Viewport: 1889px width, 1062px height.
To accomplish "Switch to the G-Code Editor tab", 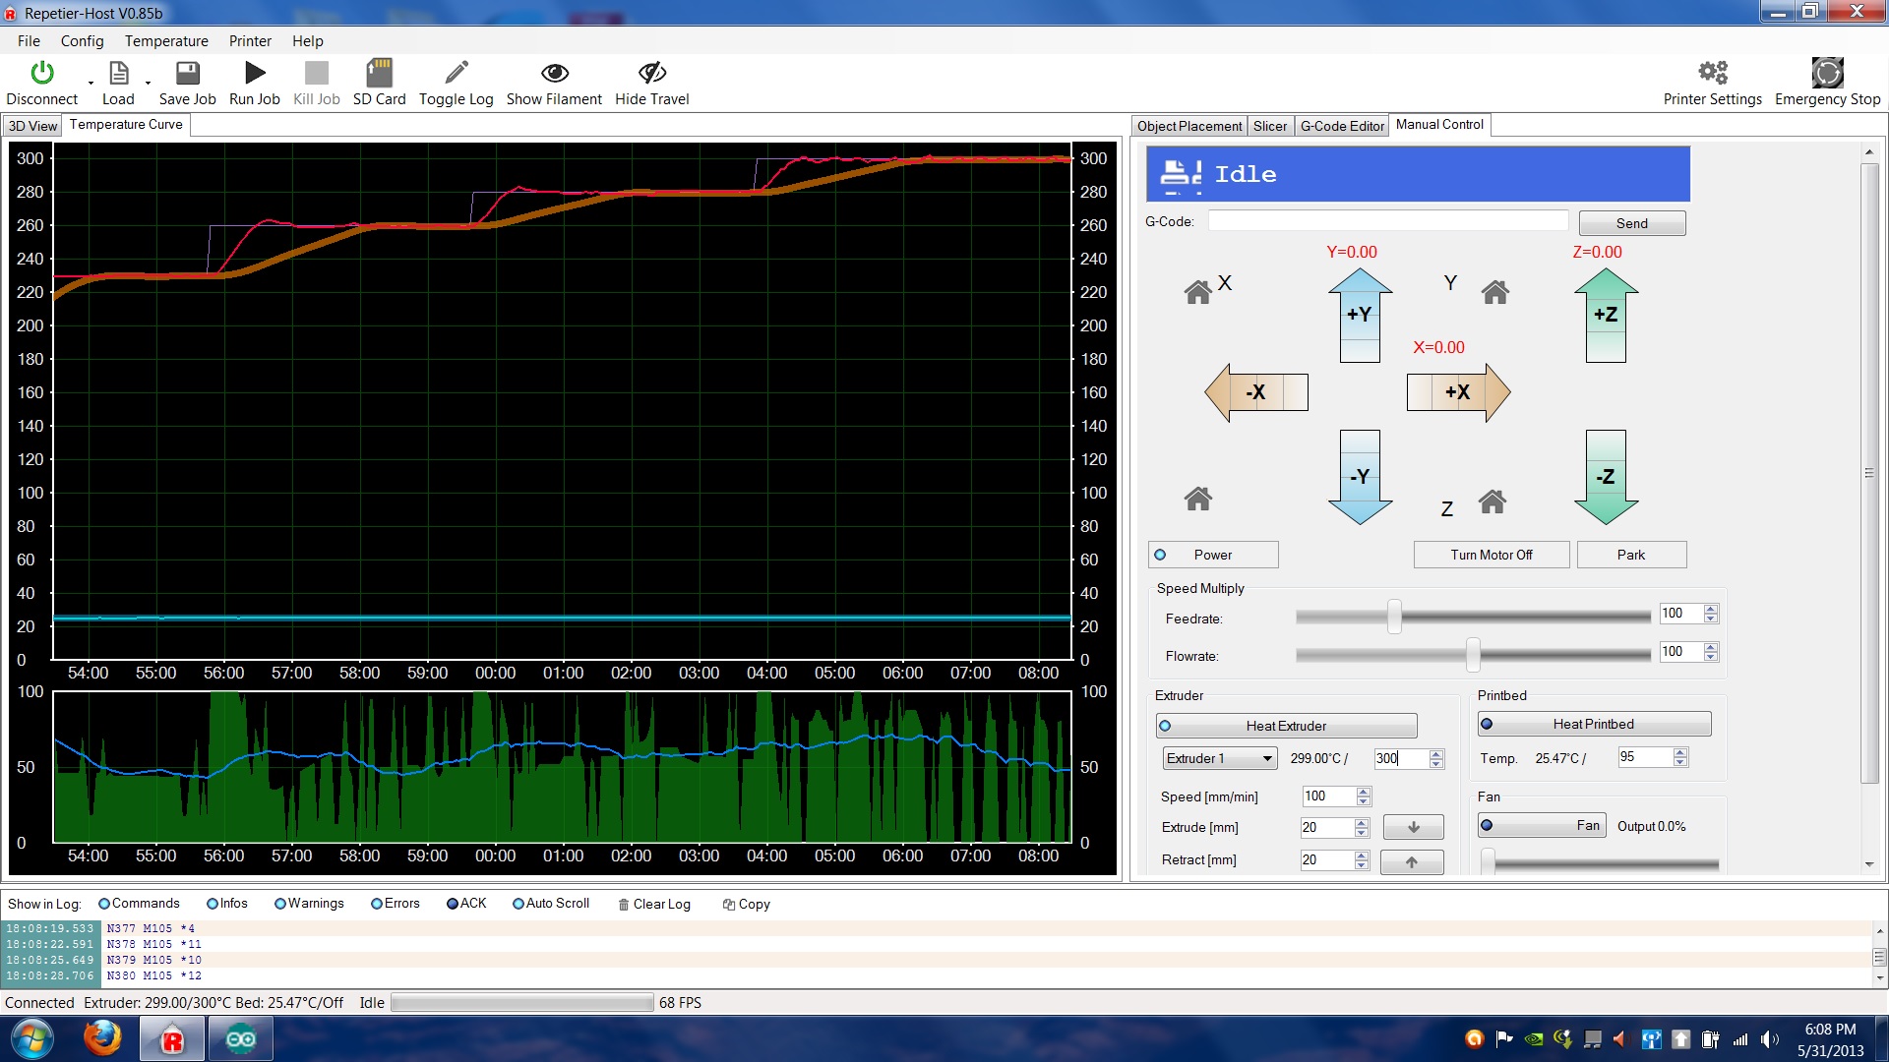I will click(1341, 126).
